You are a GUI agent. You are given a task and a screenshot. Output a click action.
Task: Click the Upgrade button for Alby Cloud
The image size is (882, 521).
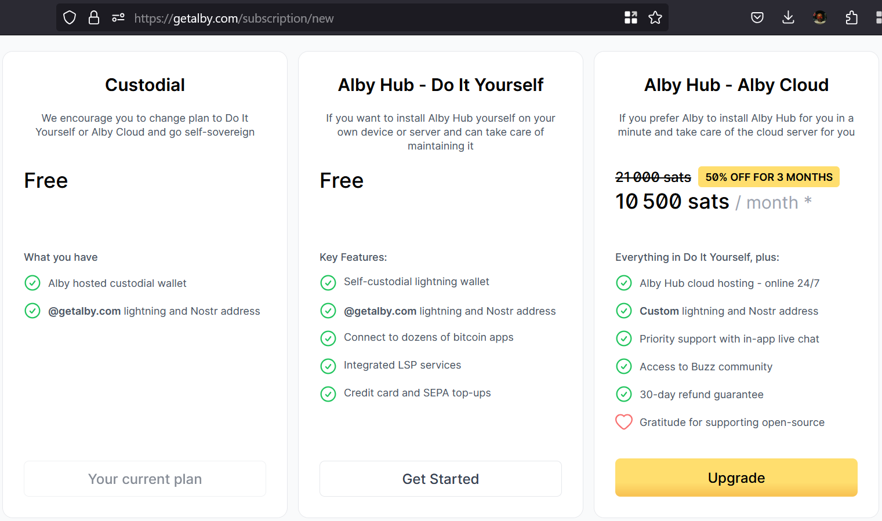(x=736, y=478)
